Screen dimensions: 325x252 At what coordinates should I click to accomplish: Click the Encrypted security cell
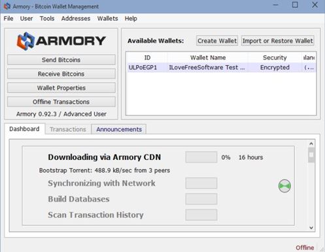(275, 67)
